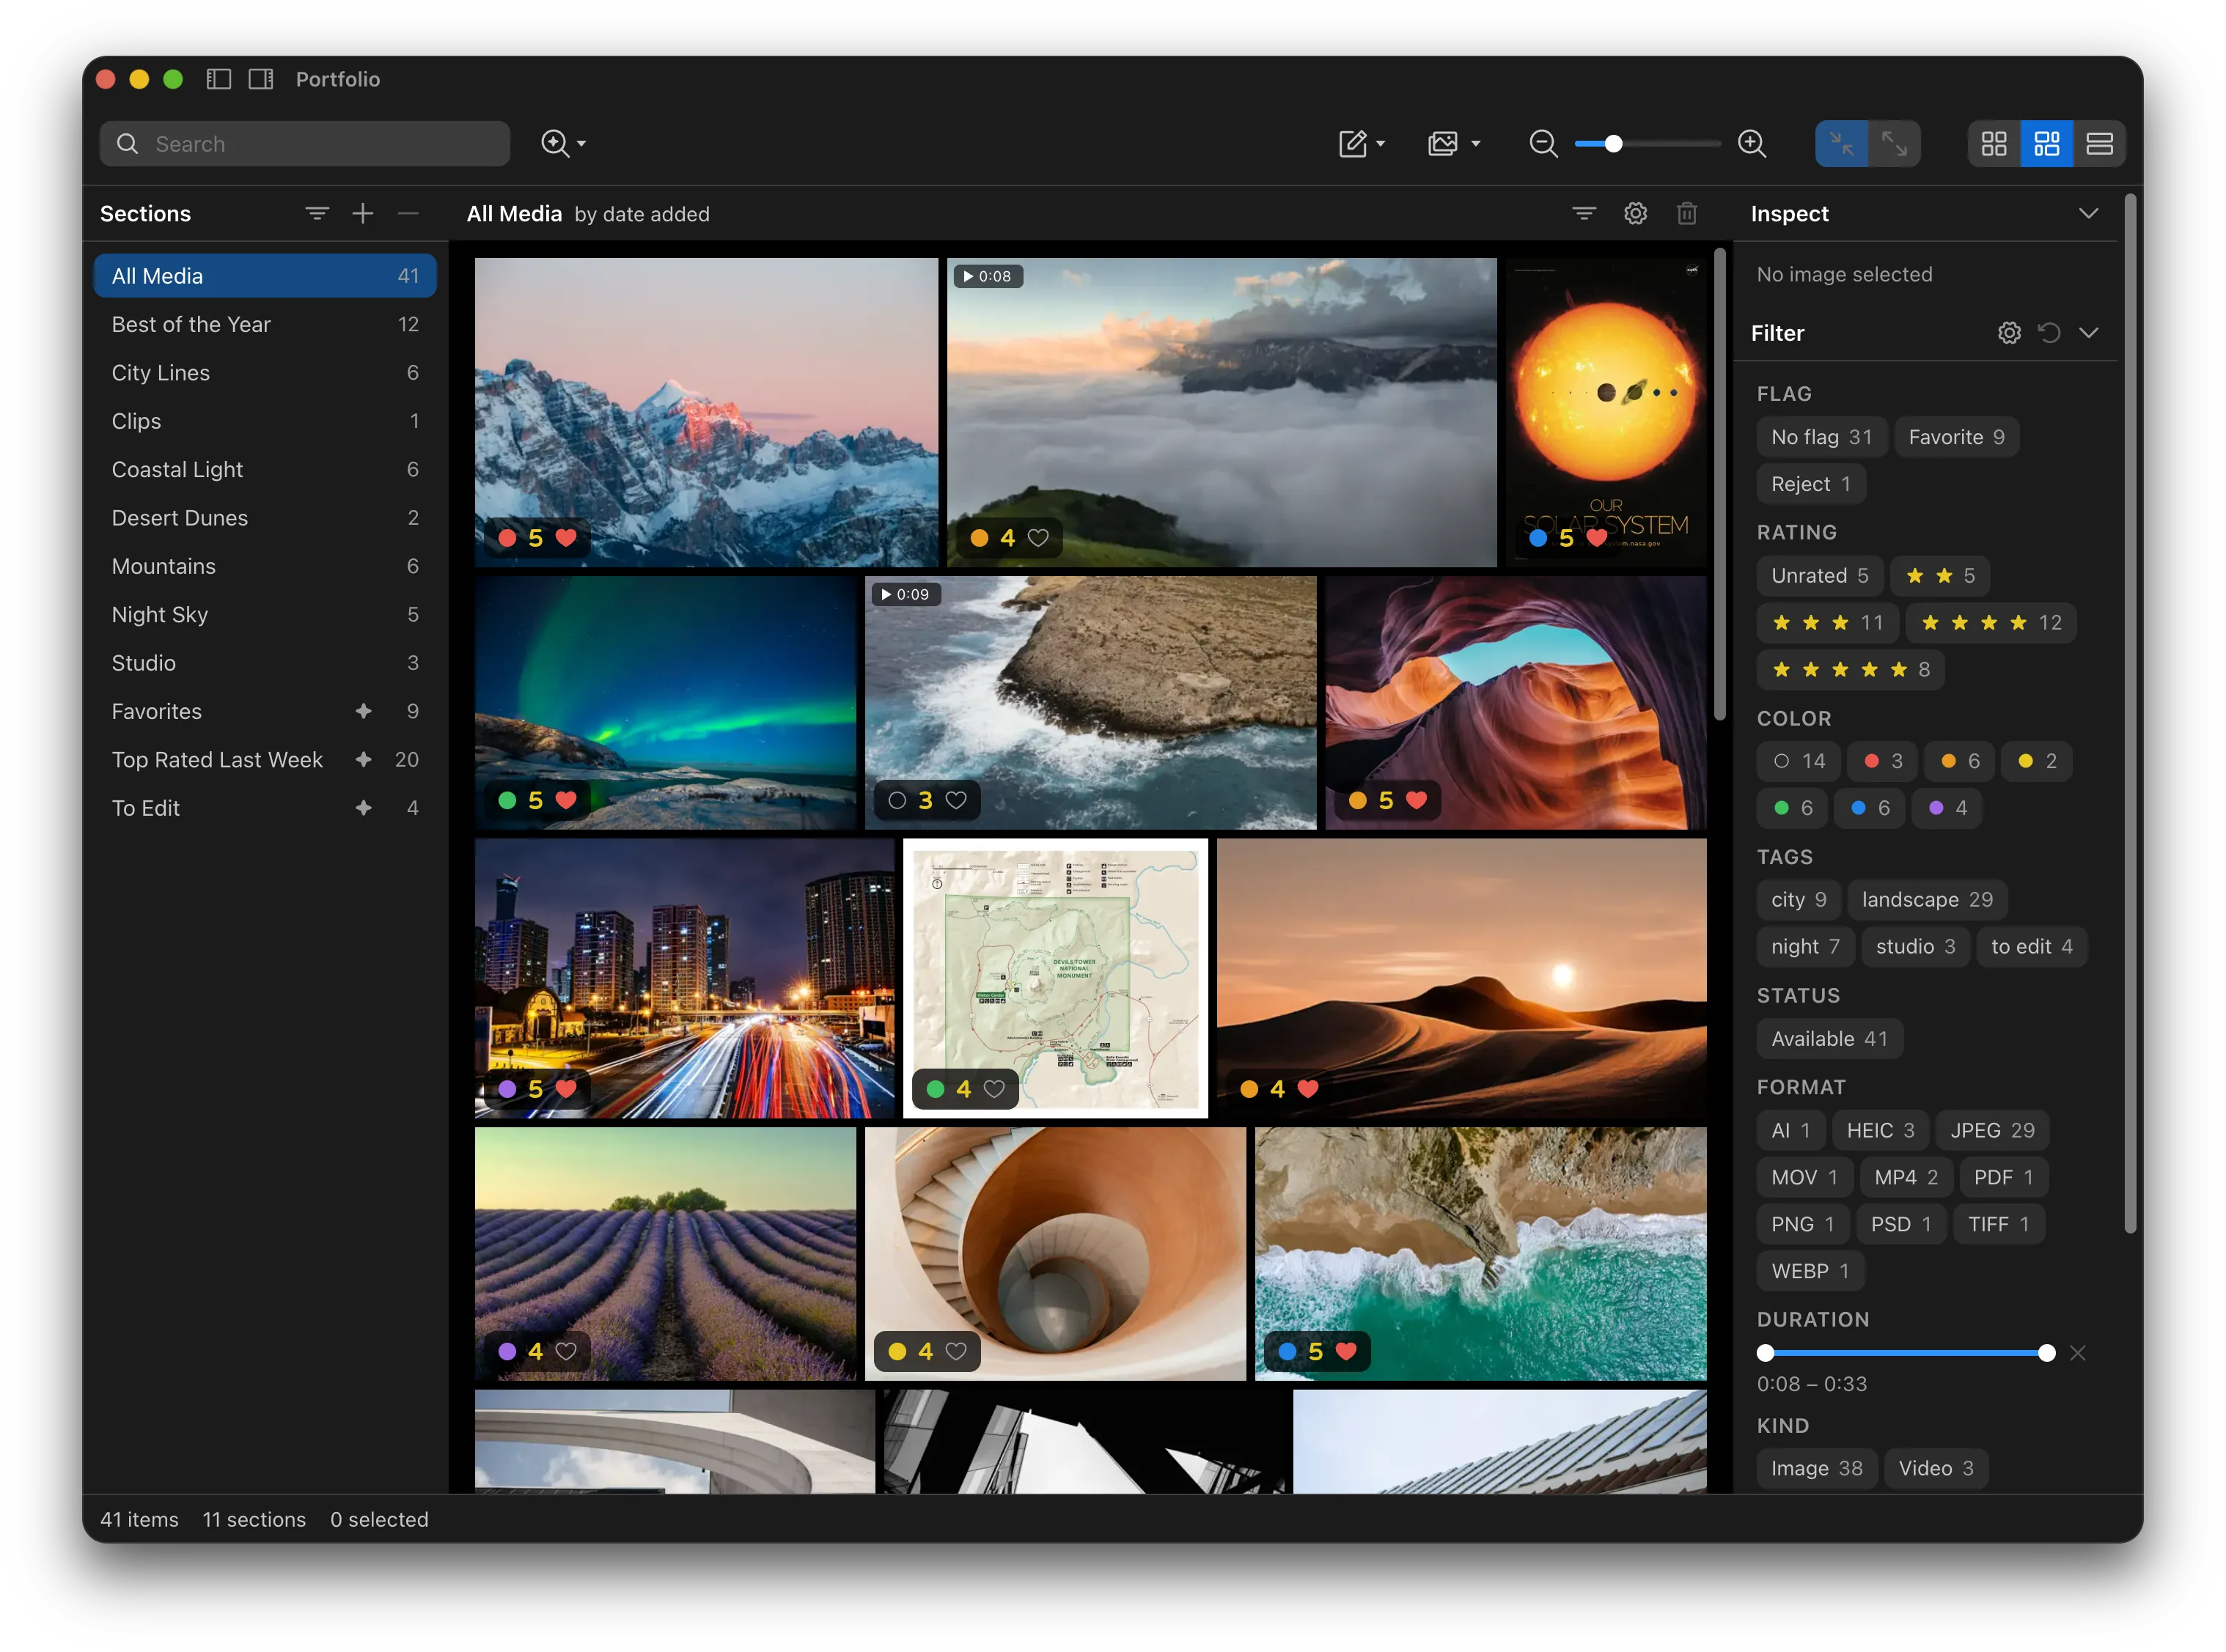Collapse the Inspect panel chevron

tap(2088, 213)
